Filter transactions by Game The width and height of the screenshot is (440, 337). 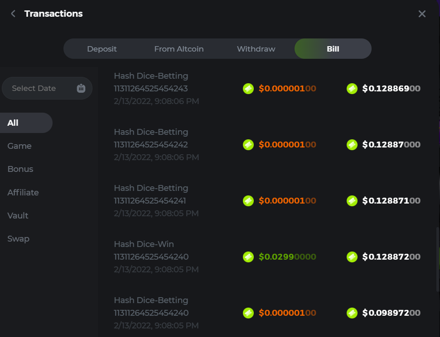(x=19, y=146)
